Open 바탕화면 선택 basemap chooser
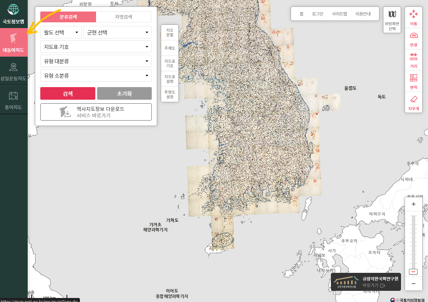 pyautogui.click(x=392, y=20)
